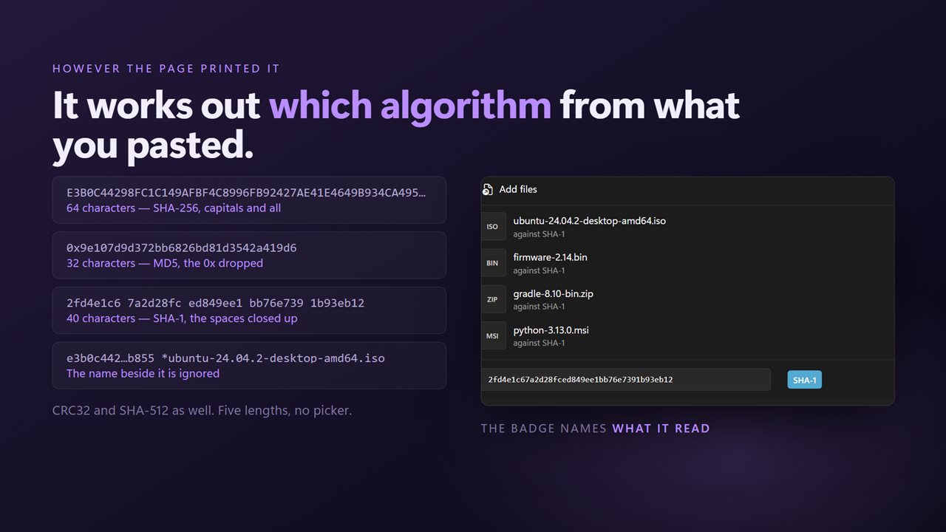Click '32 characters — MD5, the 0x dropped'
946x532 pixels.
[x=165, y=263]
